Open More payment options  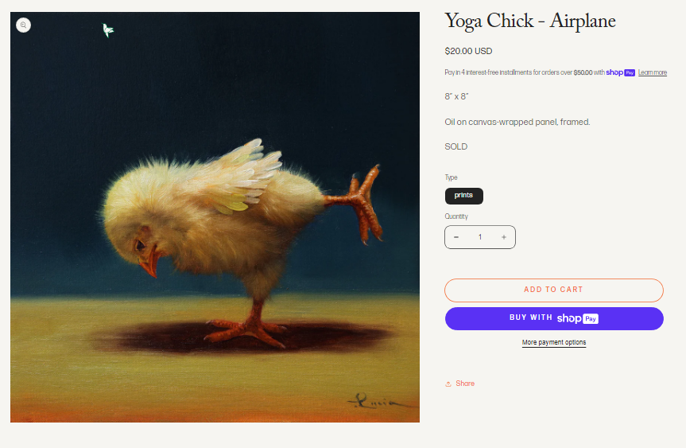coord(554,342)
